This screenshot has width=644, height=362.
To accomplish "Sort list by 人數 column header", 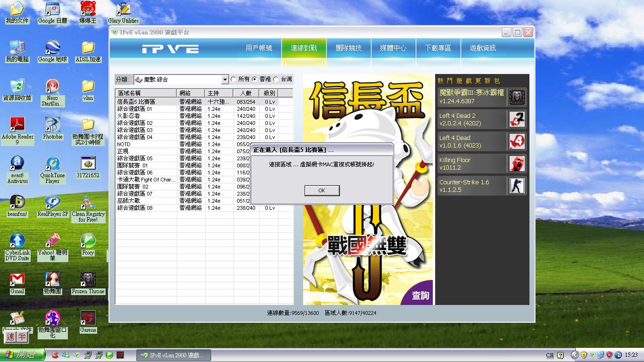I will [x=246, y=93].
